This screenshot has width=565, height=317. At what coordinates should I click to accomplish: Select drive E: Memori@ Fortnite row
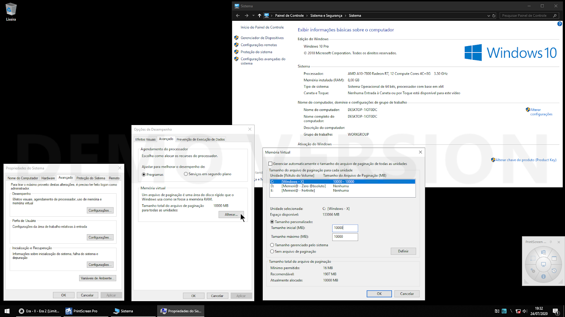[343, 191]
